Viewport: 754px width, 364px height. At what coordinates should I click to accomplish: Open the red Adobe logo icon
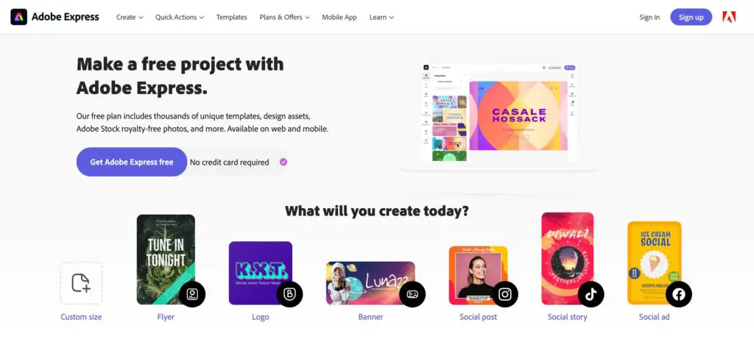click(x=729, y=17)
